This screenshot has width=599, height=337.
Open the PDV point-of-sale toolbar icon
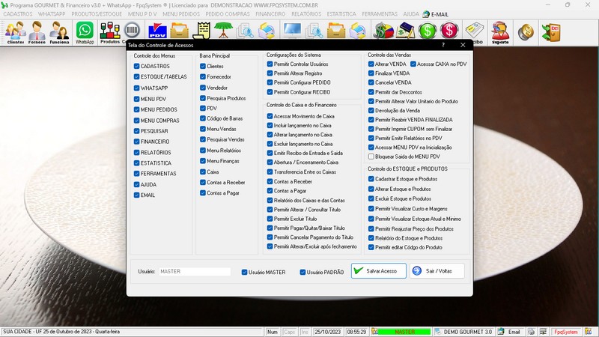(x=157, y=31)
